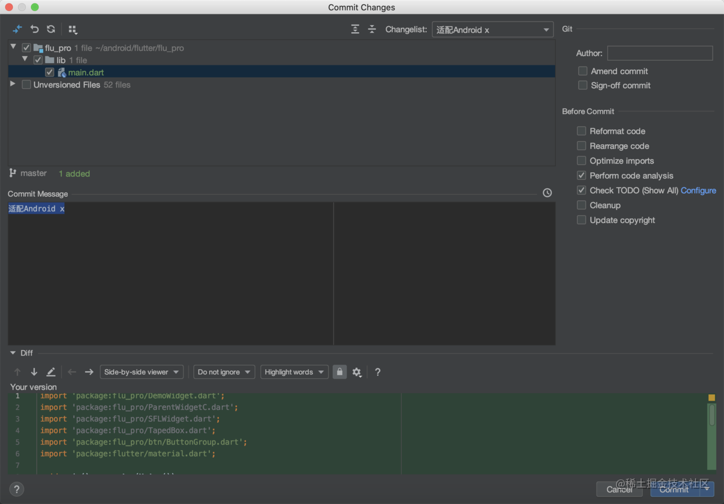Open Highlight words dropdown
Screen dimensions: 724x504
pyautogui.click(x=294, y=372)
